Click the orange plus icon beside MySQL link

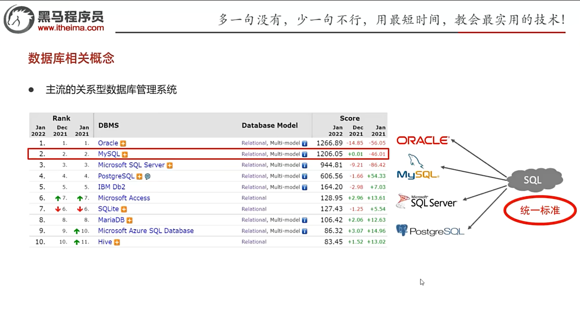pos(125,154)
